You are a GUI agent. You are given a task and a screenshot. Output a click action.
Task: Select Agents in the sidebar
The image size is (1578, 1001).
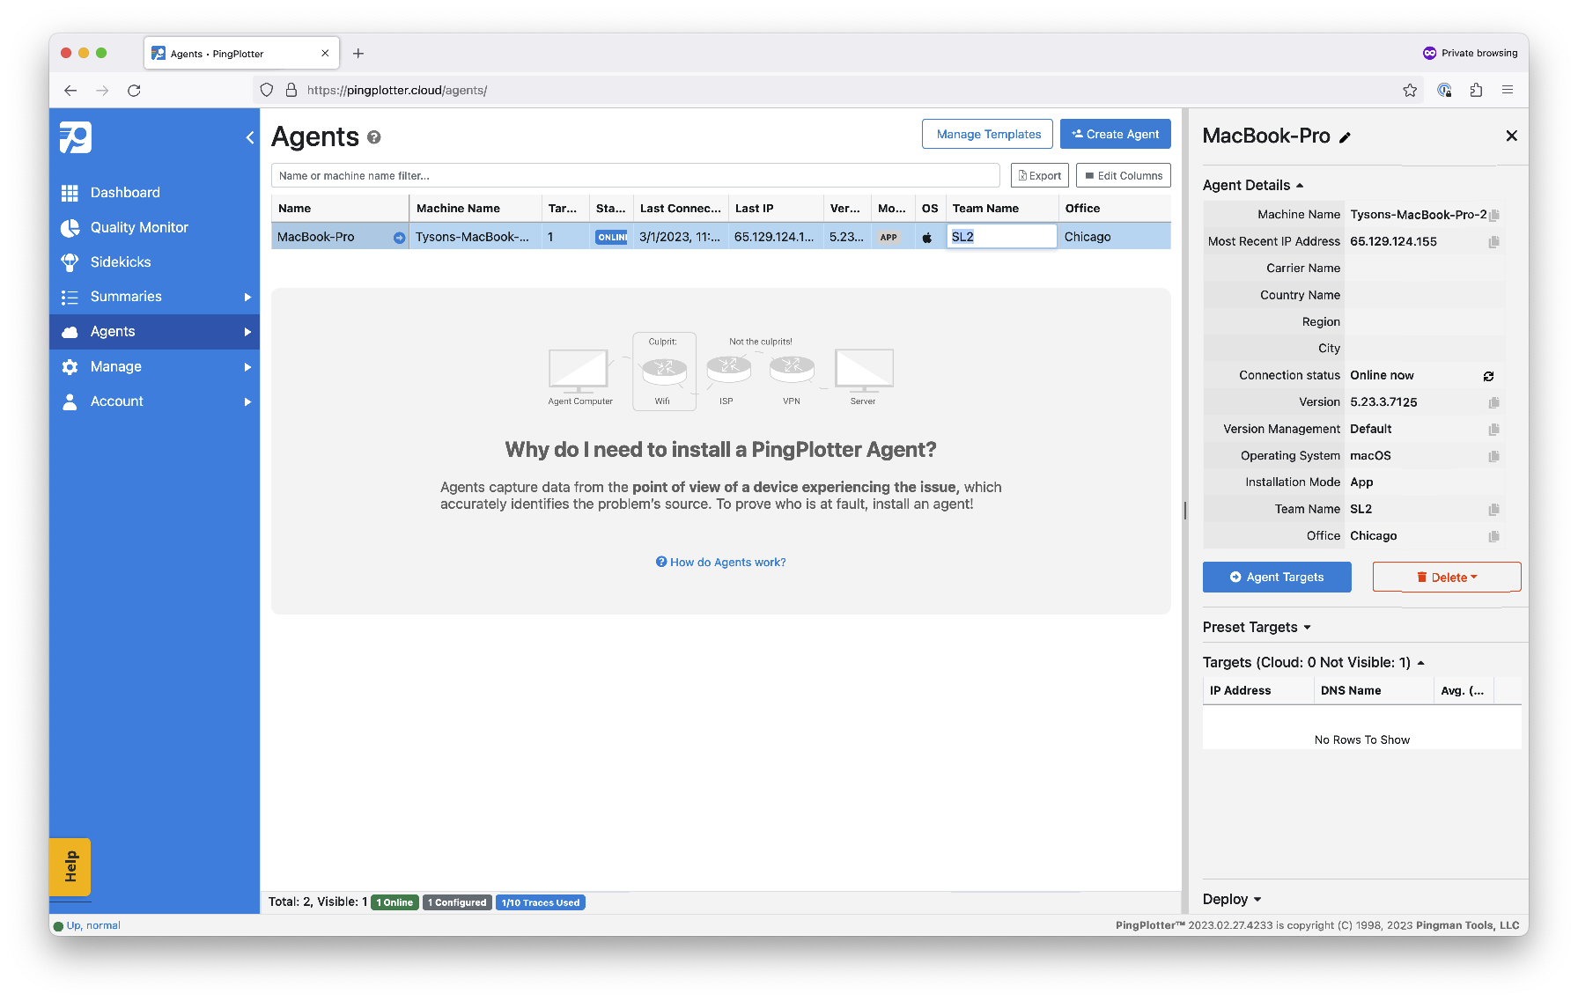[x=154, y=332]
